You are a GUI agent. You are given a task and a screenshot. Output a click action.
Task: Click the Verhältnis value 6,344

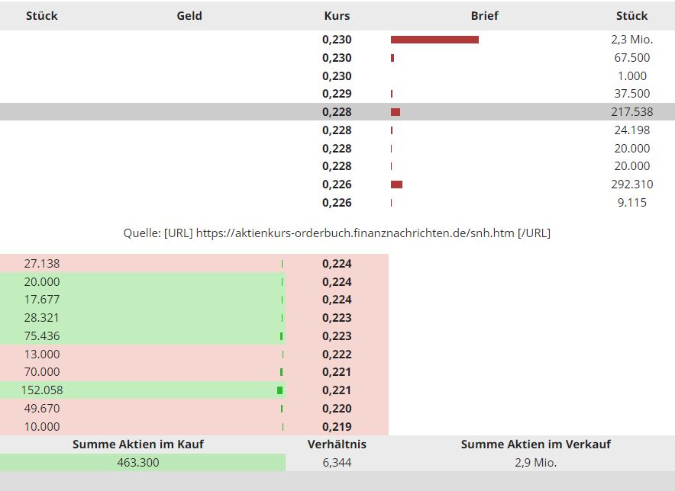coord(337,462)
